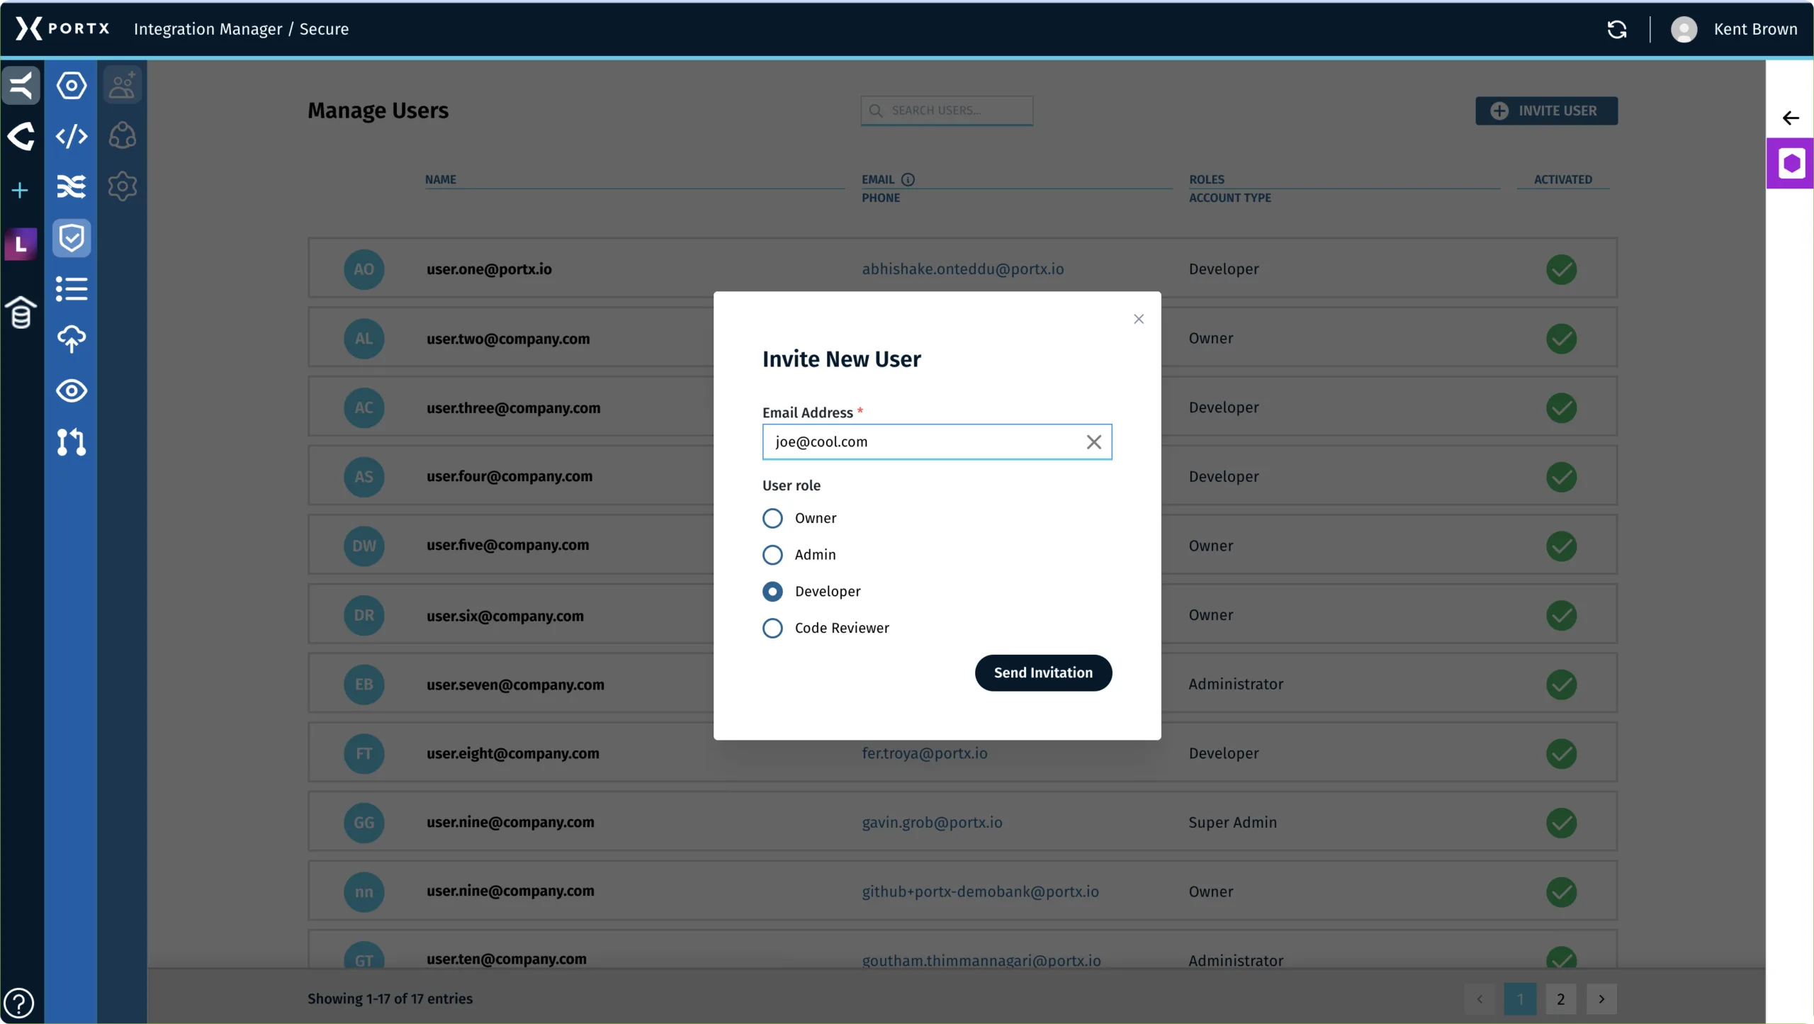
Task: Open the pull request branch icon
Action: point(72,441)
